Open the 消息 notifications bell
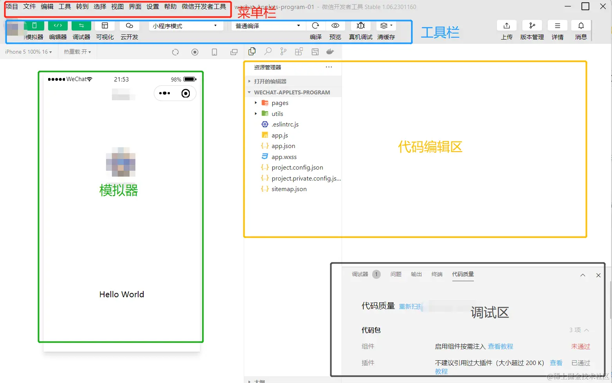This screenshot has height=383, width=612. (581, 26)
